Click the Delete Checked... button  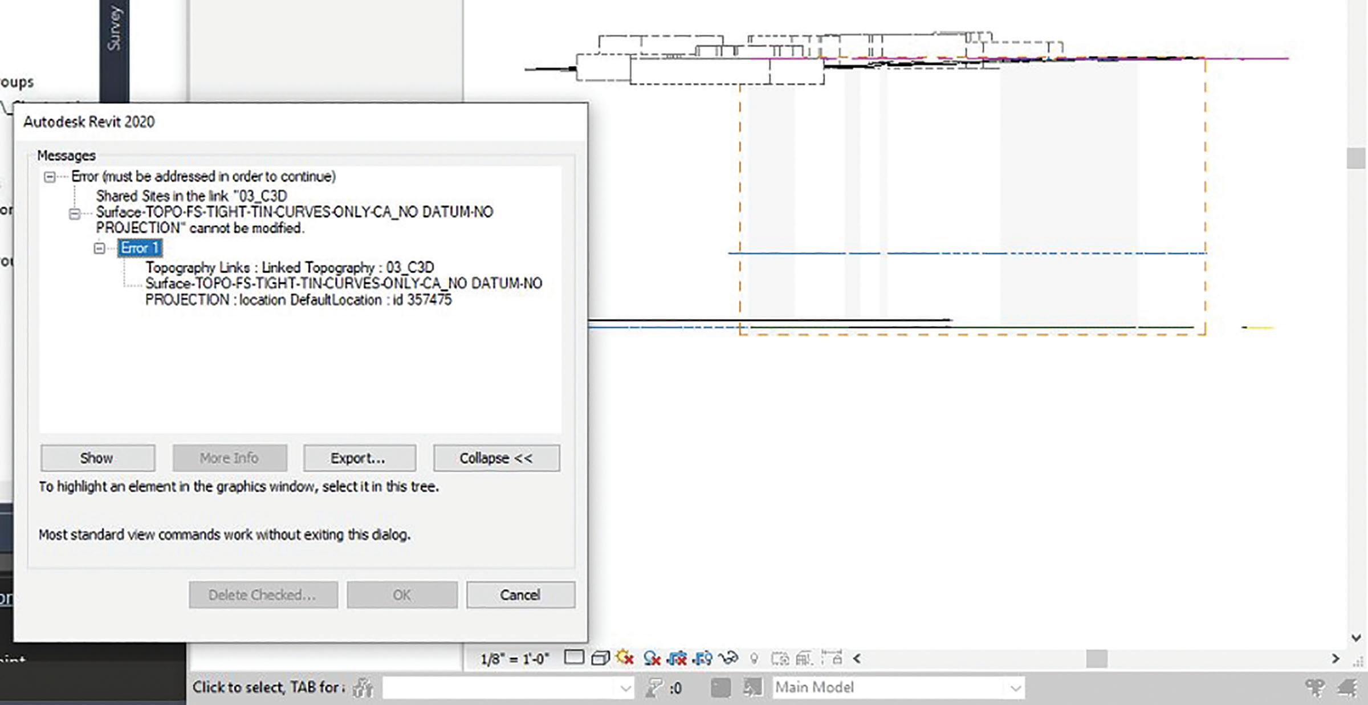pyautogui.click(x=263, y=595)
